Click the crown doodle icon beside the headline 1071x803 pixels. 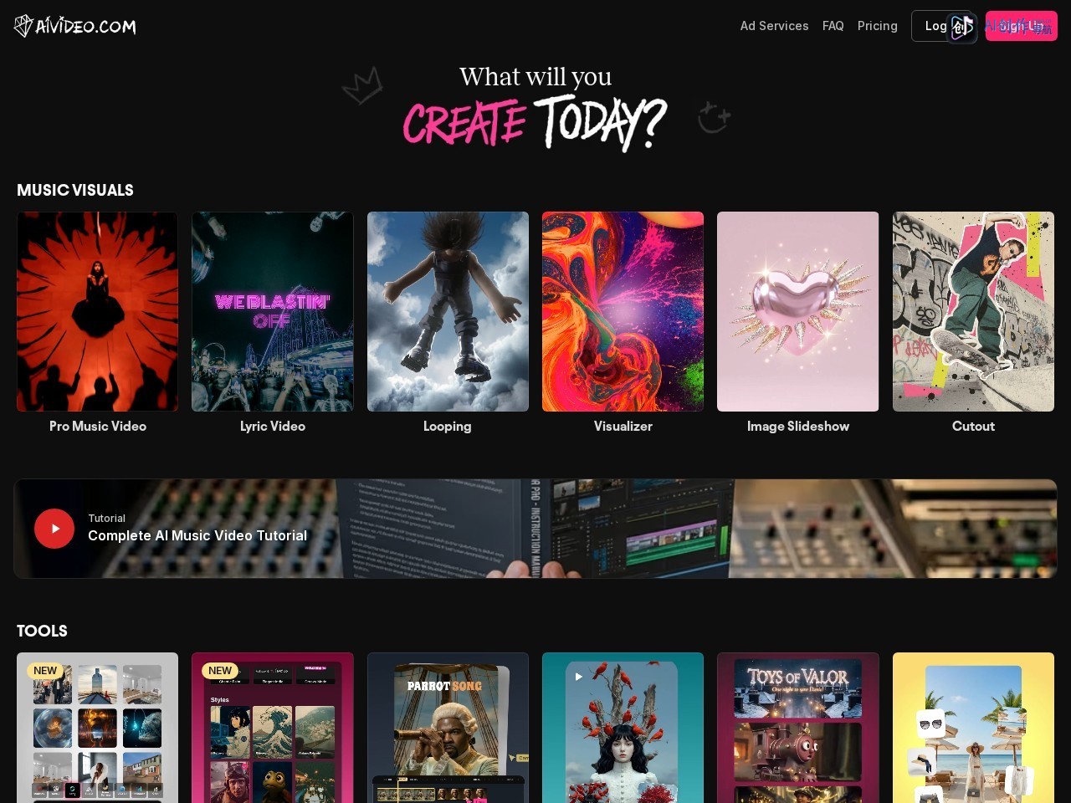pyautogui.click(x=363, y=86)
